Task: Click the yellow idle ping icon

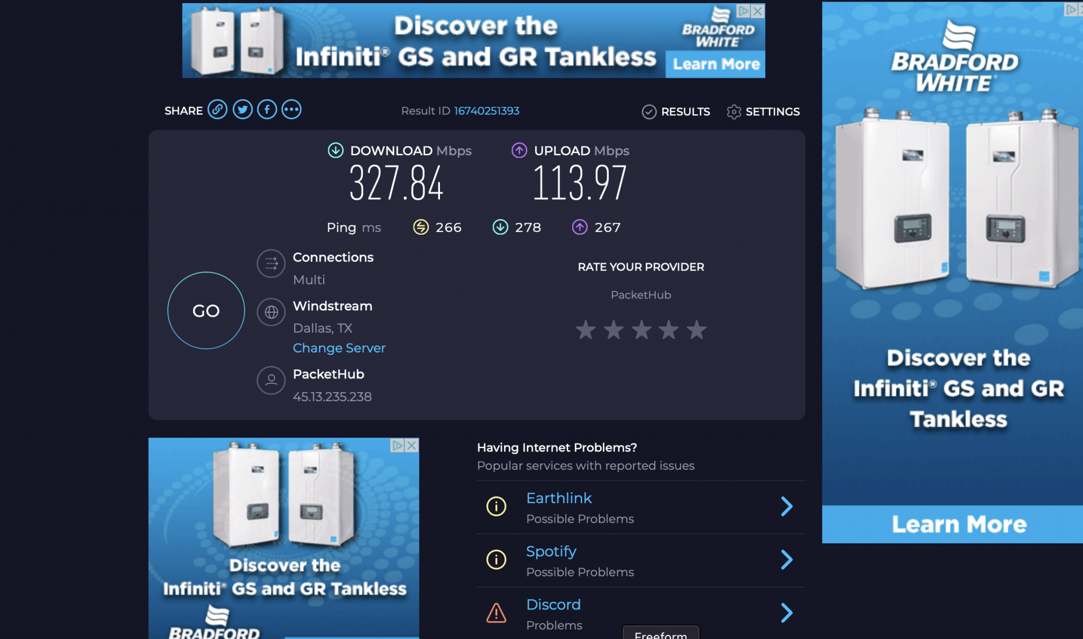Action: click(421, 227)
